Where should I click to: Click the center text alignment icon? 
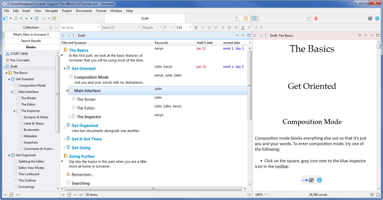[223, 27]
